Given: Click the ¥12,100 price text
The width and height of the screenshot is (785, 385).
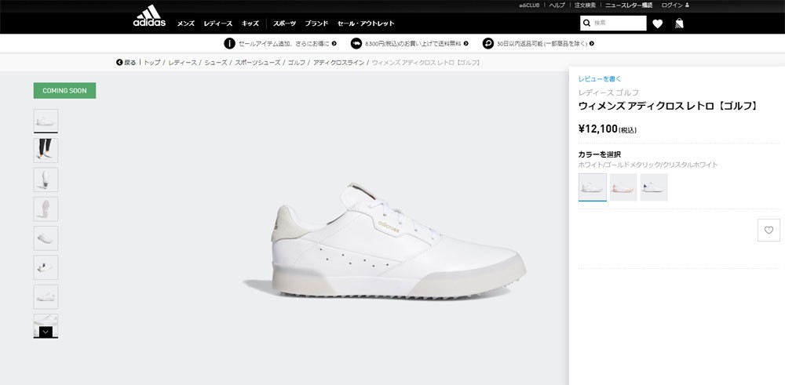Looking at the screenshot, I should coord(597,129).
